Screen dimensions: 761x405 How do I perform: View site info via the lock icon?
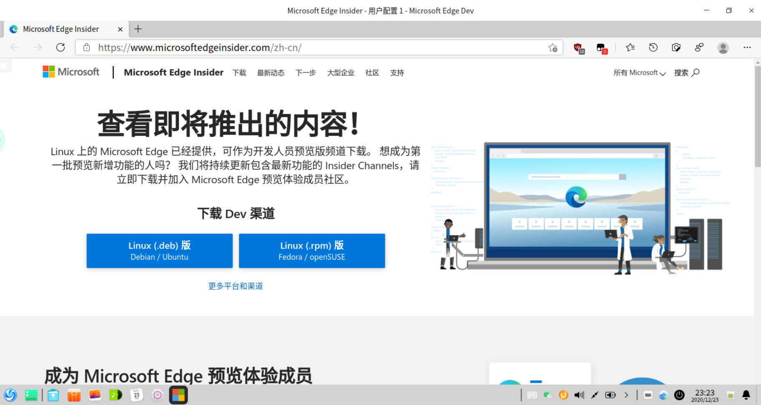[x=86, y=47]
